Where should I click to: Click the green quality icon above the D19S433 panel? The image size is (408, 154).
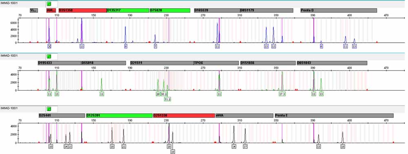click(49, 56)
